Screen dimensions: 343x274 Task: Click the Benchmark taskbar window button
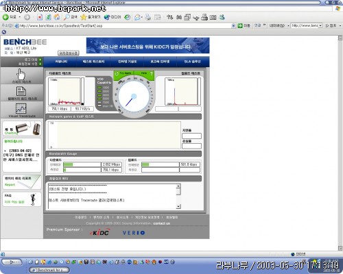pos(49,270)
